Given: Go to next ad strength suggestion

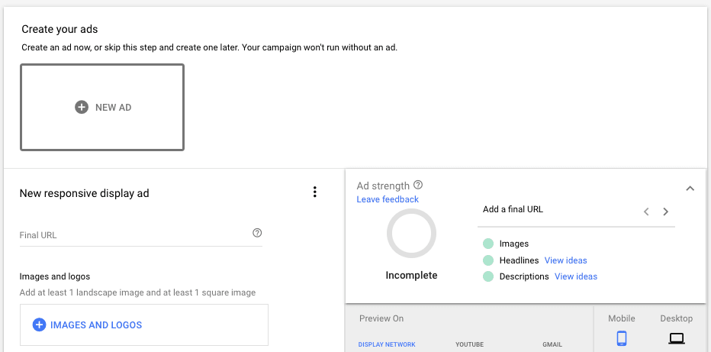Looking at the screenshot, I should 666,212.
